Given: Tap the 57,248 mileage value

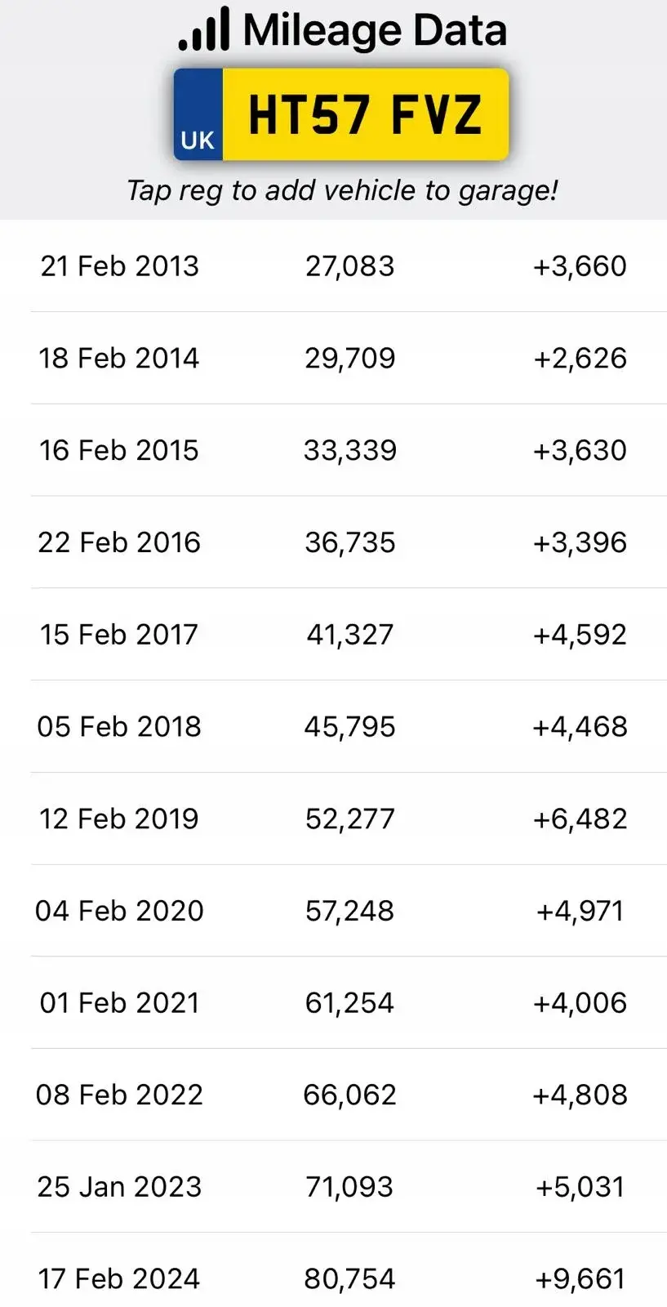Looking at the screenshot, I should (x=349, y=911).
